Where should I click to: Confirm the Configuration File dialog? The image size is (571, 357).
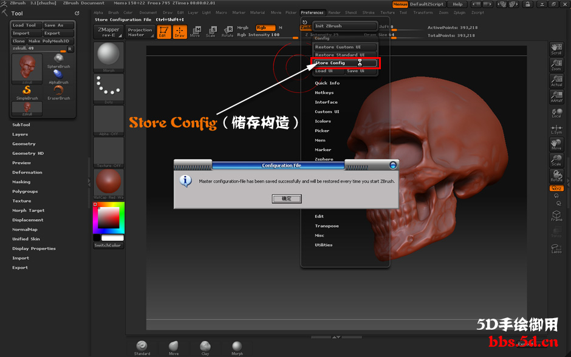pos(287,199)
